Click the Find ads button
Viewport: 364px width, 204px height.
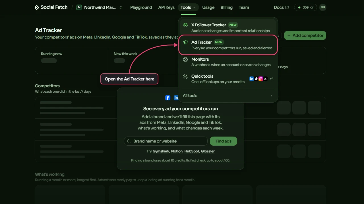point(224,141)
